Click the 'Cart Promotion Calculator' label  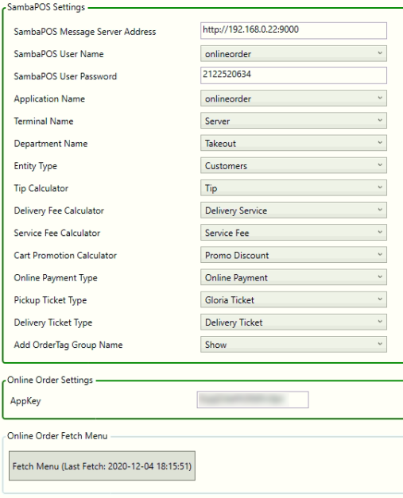pyautogui.click(x=65, y=255)
